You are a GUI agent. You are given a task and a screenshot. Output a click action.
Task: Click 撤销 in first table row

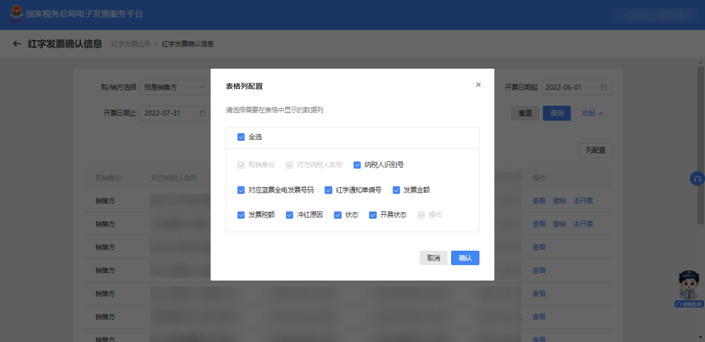pyautogui.click(x=559, y=200)
